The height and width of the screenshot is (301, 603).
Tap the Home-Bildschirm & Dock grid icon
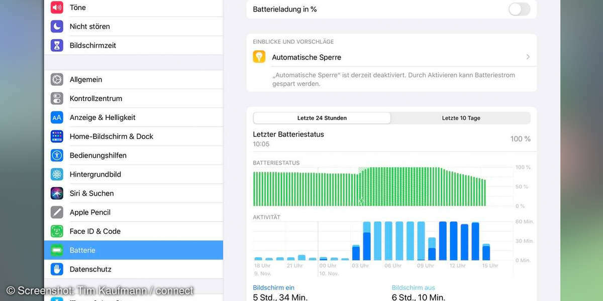coord(57,136)
